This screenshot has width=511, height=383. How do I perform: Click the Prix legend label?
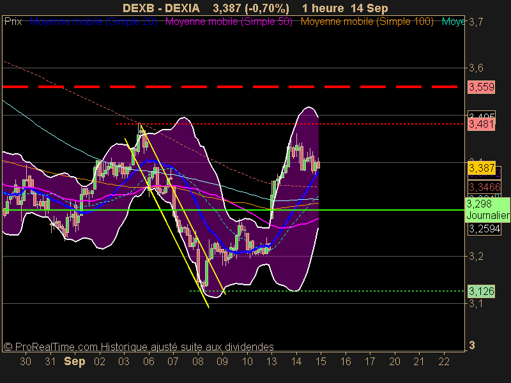click(13, 22)
